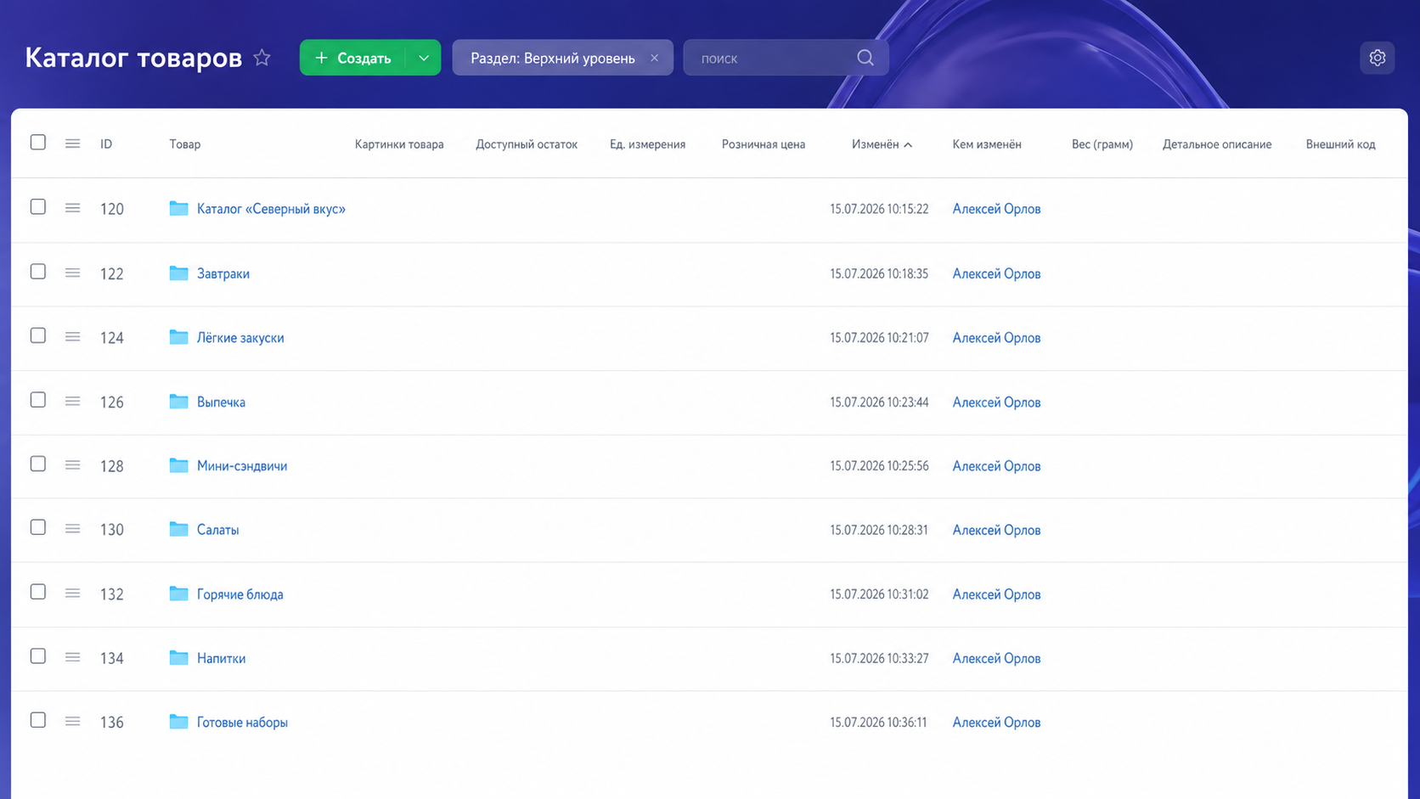Check the Мини-сэндвичи row checkbox
Screen dimensions: 1420x799
point(38,464)
